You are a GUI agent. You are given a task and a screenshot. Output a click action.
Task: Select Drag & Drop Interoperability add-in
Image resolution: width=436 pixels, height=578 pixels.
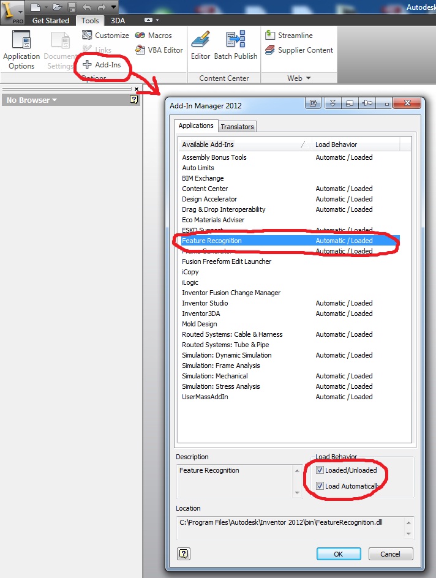290,209
